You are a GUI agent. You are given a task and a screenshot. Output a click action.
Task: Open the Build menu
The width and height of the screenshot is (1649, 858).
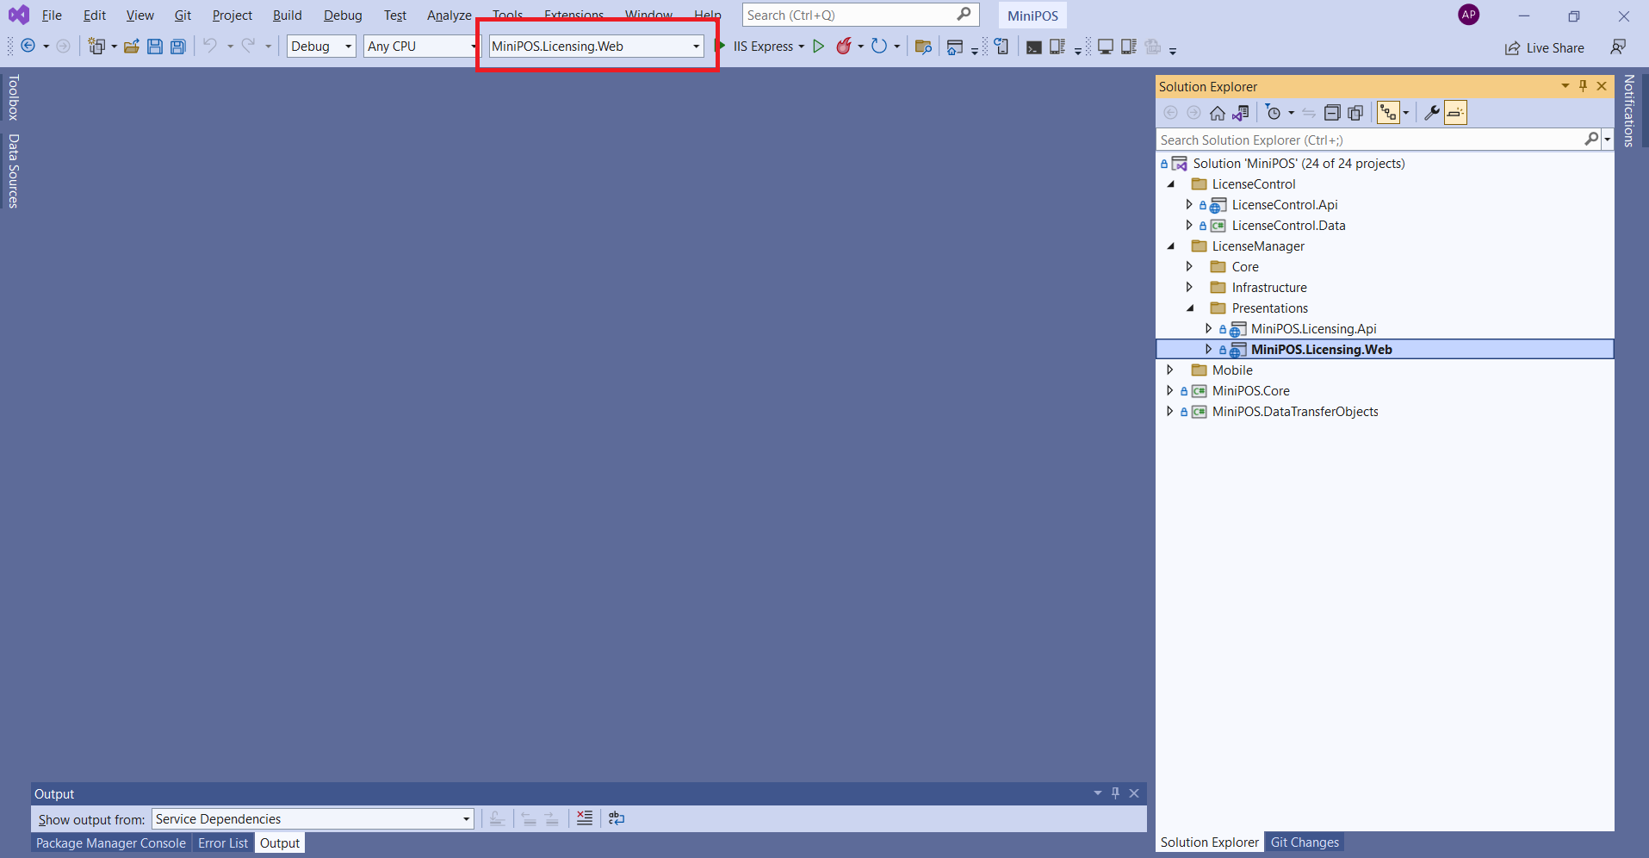[x=287, y=16]
